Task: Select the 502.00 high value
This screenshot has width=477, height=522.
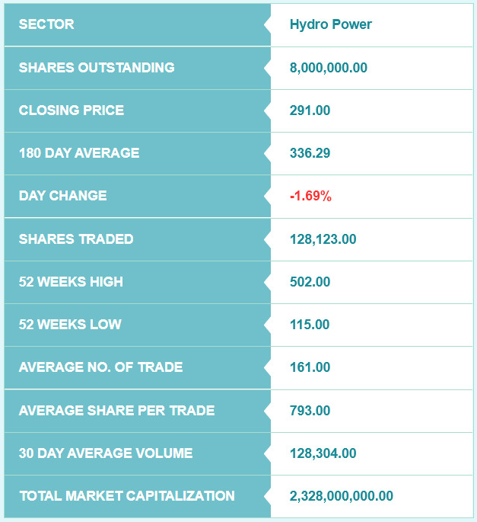Action: (x=310, y=282)
